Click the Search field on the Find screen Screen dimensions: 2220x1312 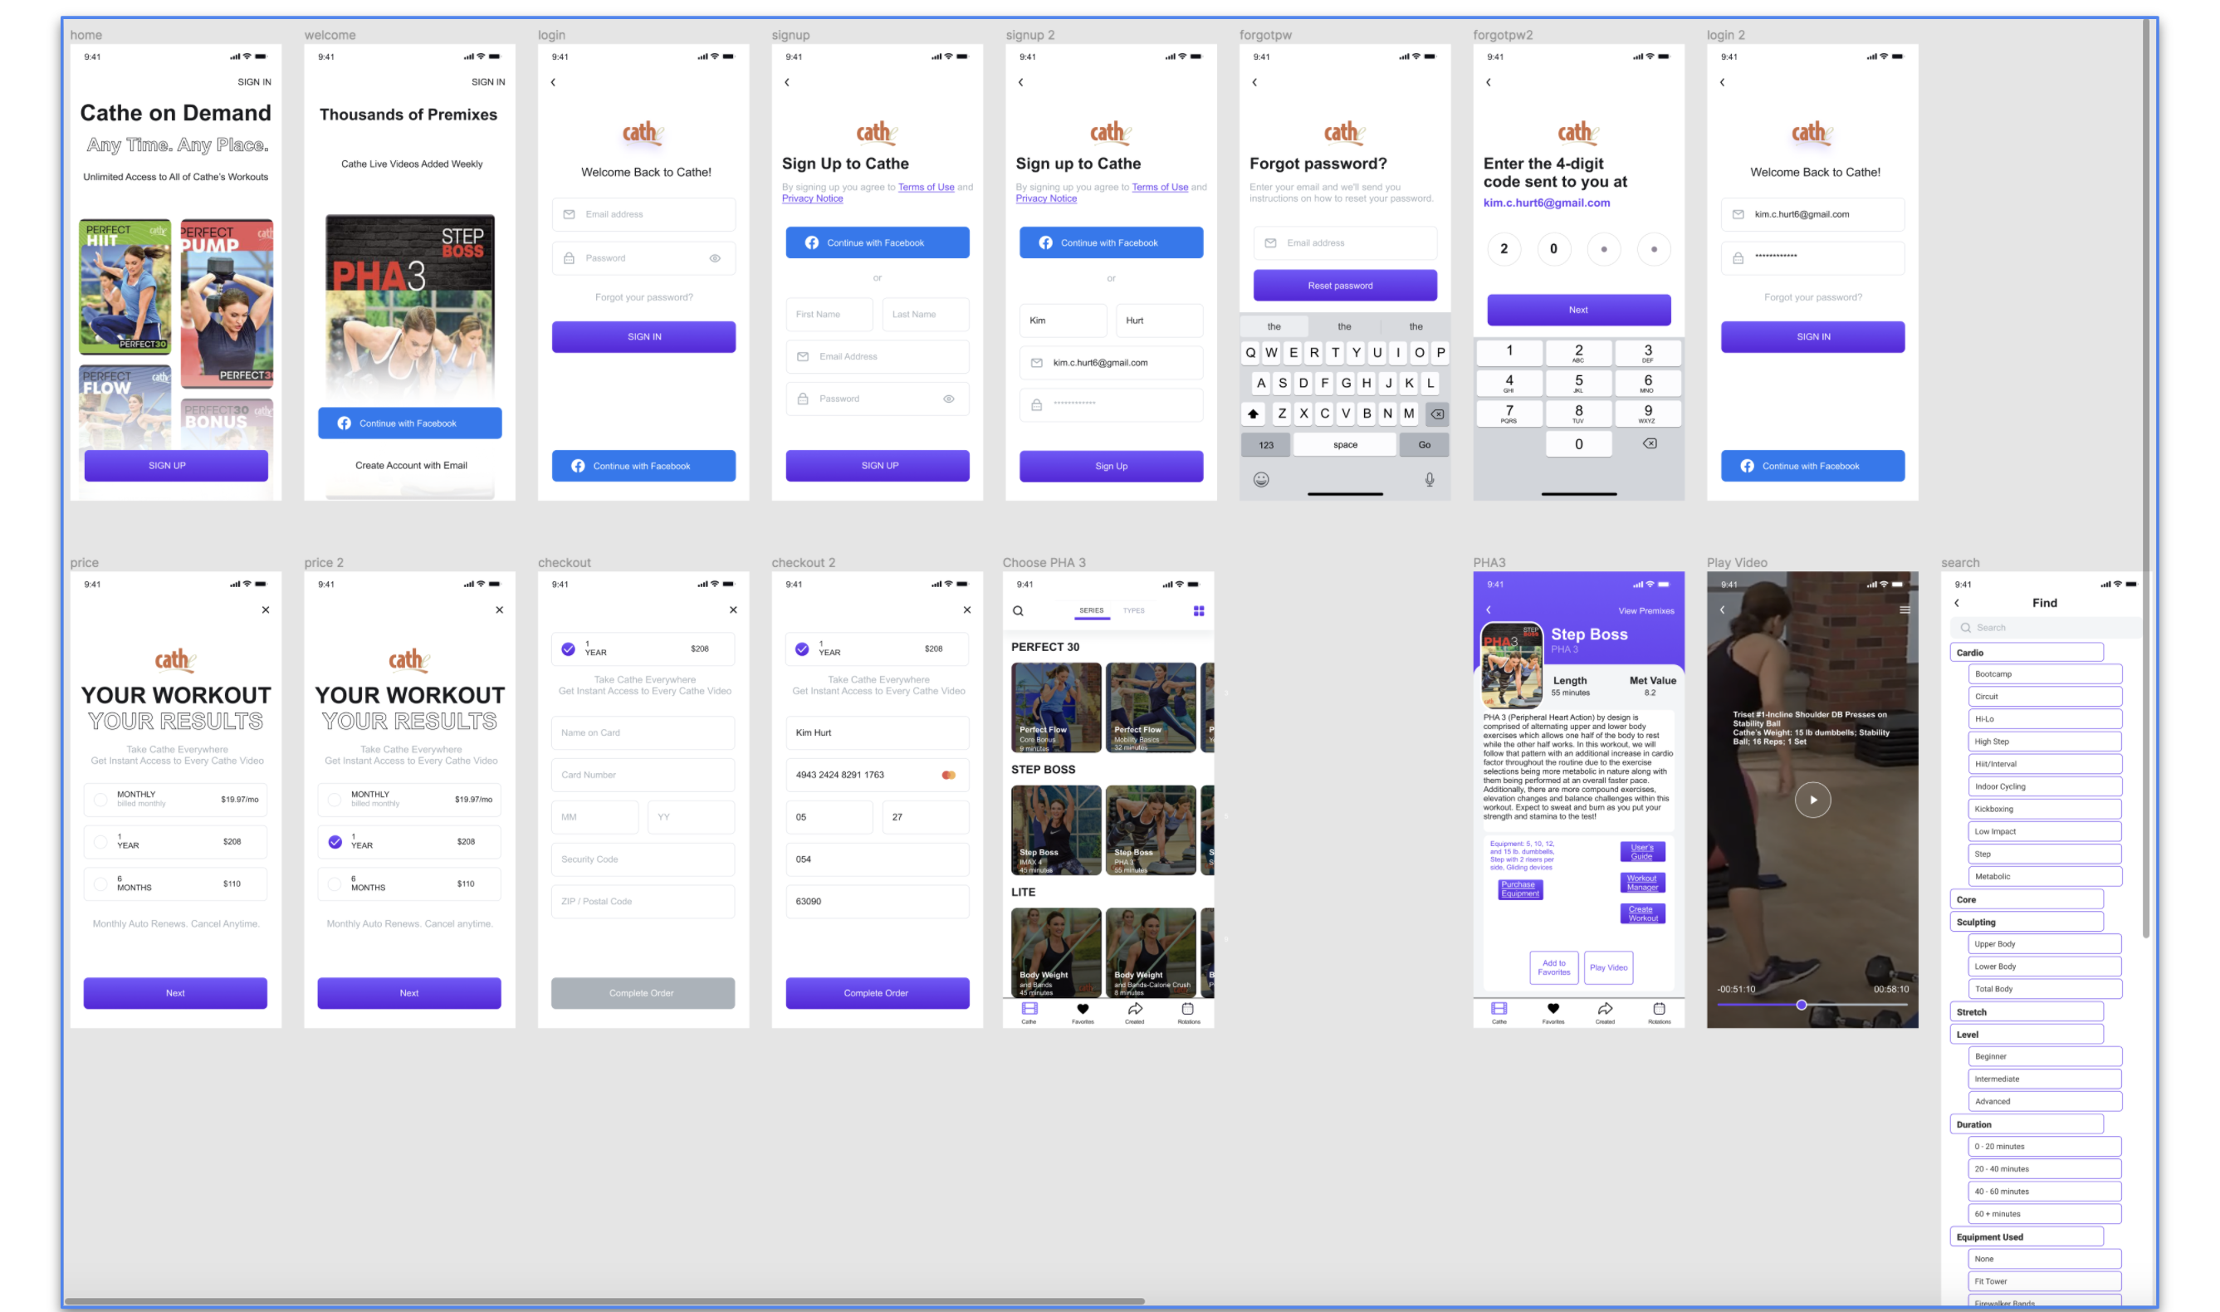tap(2044, 627)
